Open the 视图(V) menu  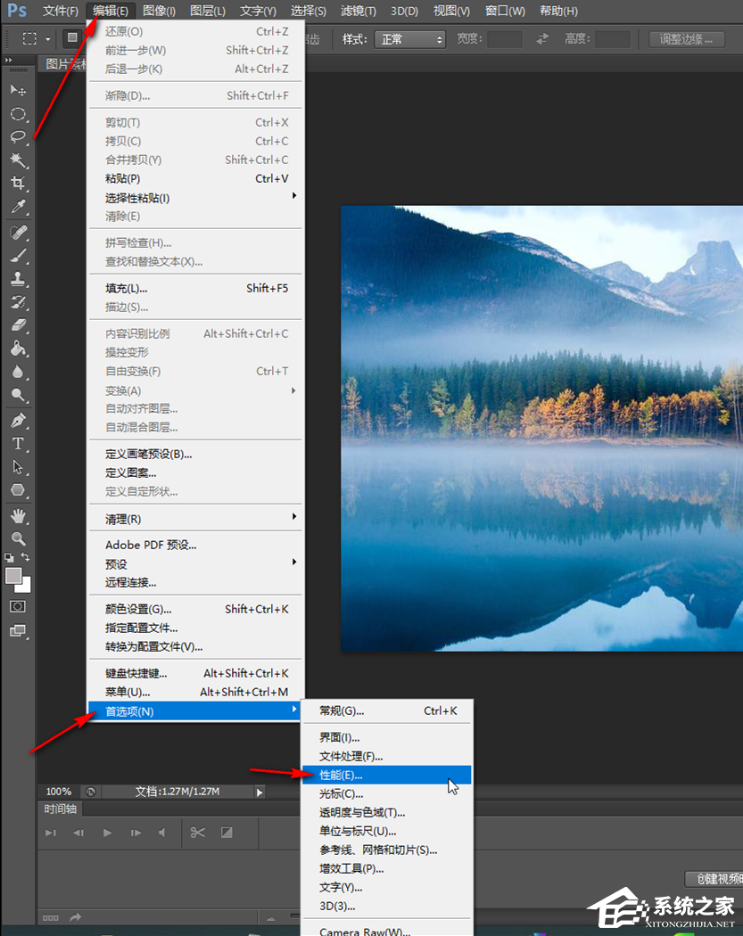tap(451, 11)
